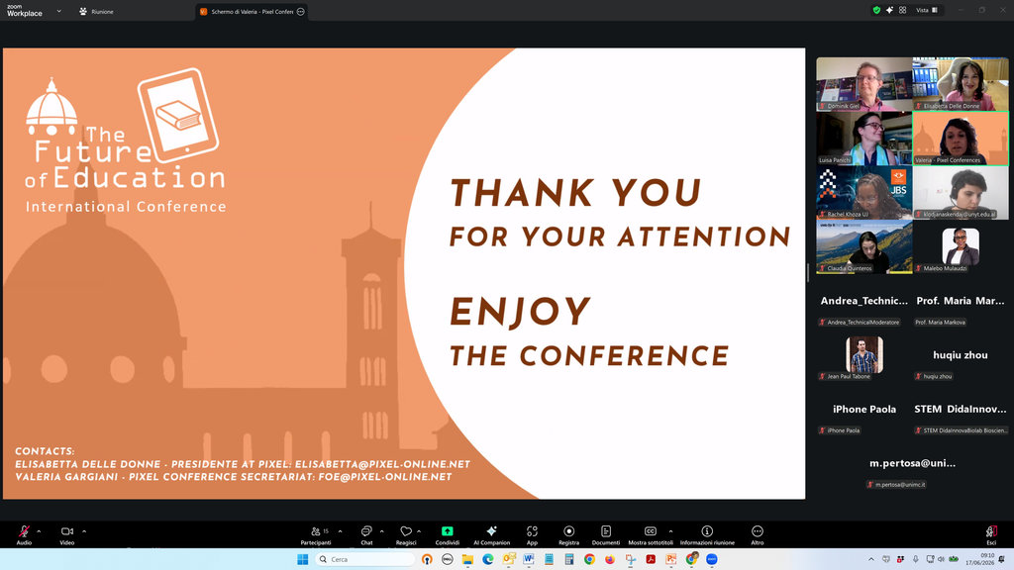Open the App button in toolbar
This screenshot has width=1014, height=570.
pos(532,534)
